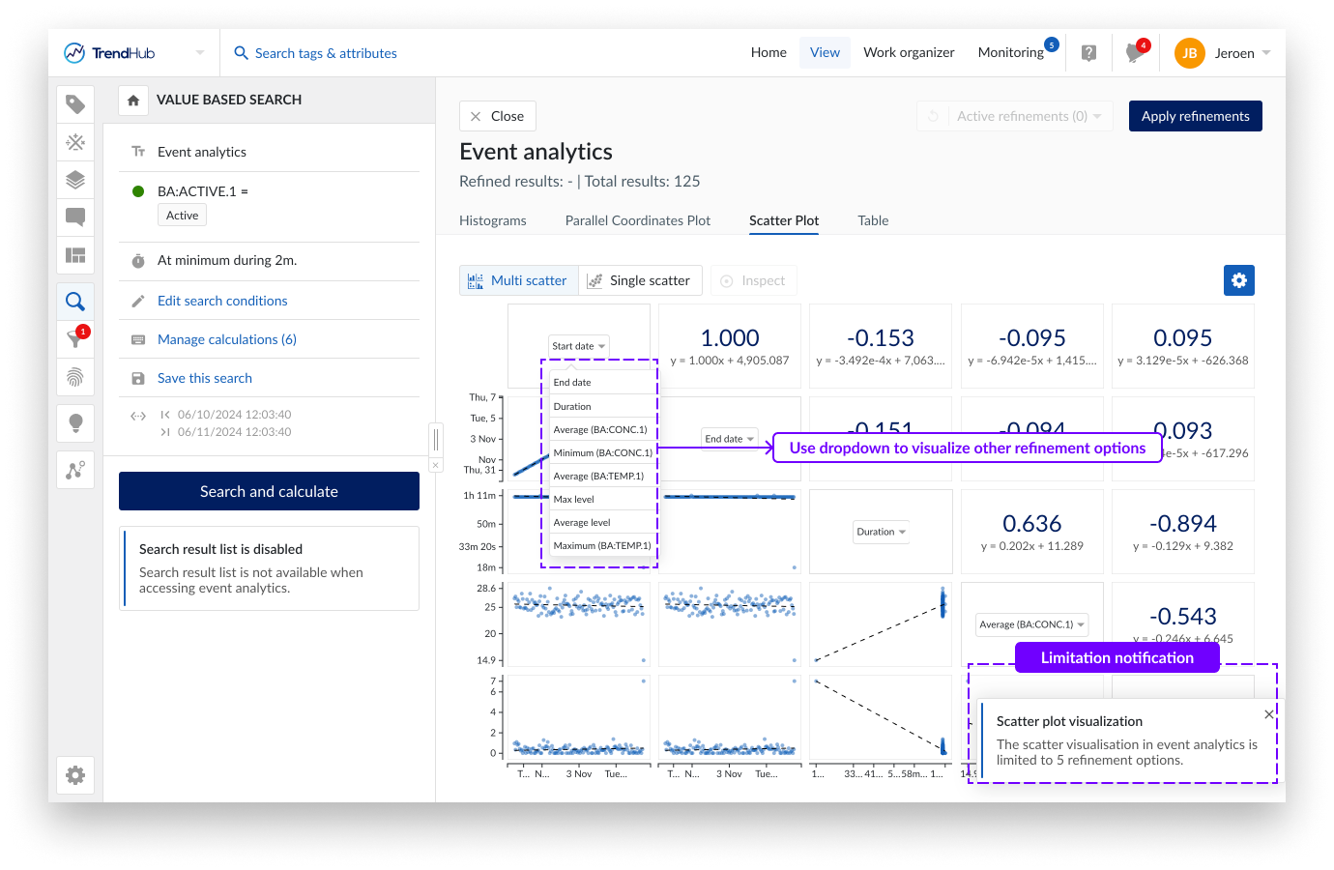Switch to Multi scatter mode
1334x870 pixels.
click(x=518, y=280)
